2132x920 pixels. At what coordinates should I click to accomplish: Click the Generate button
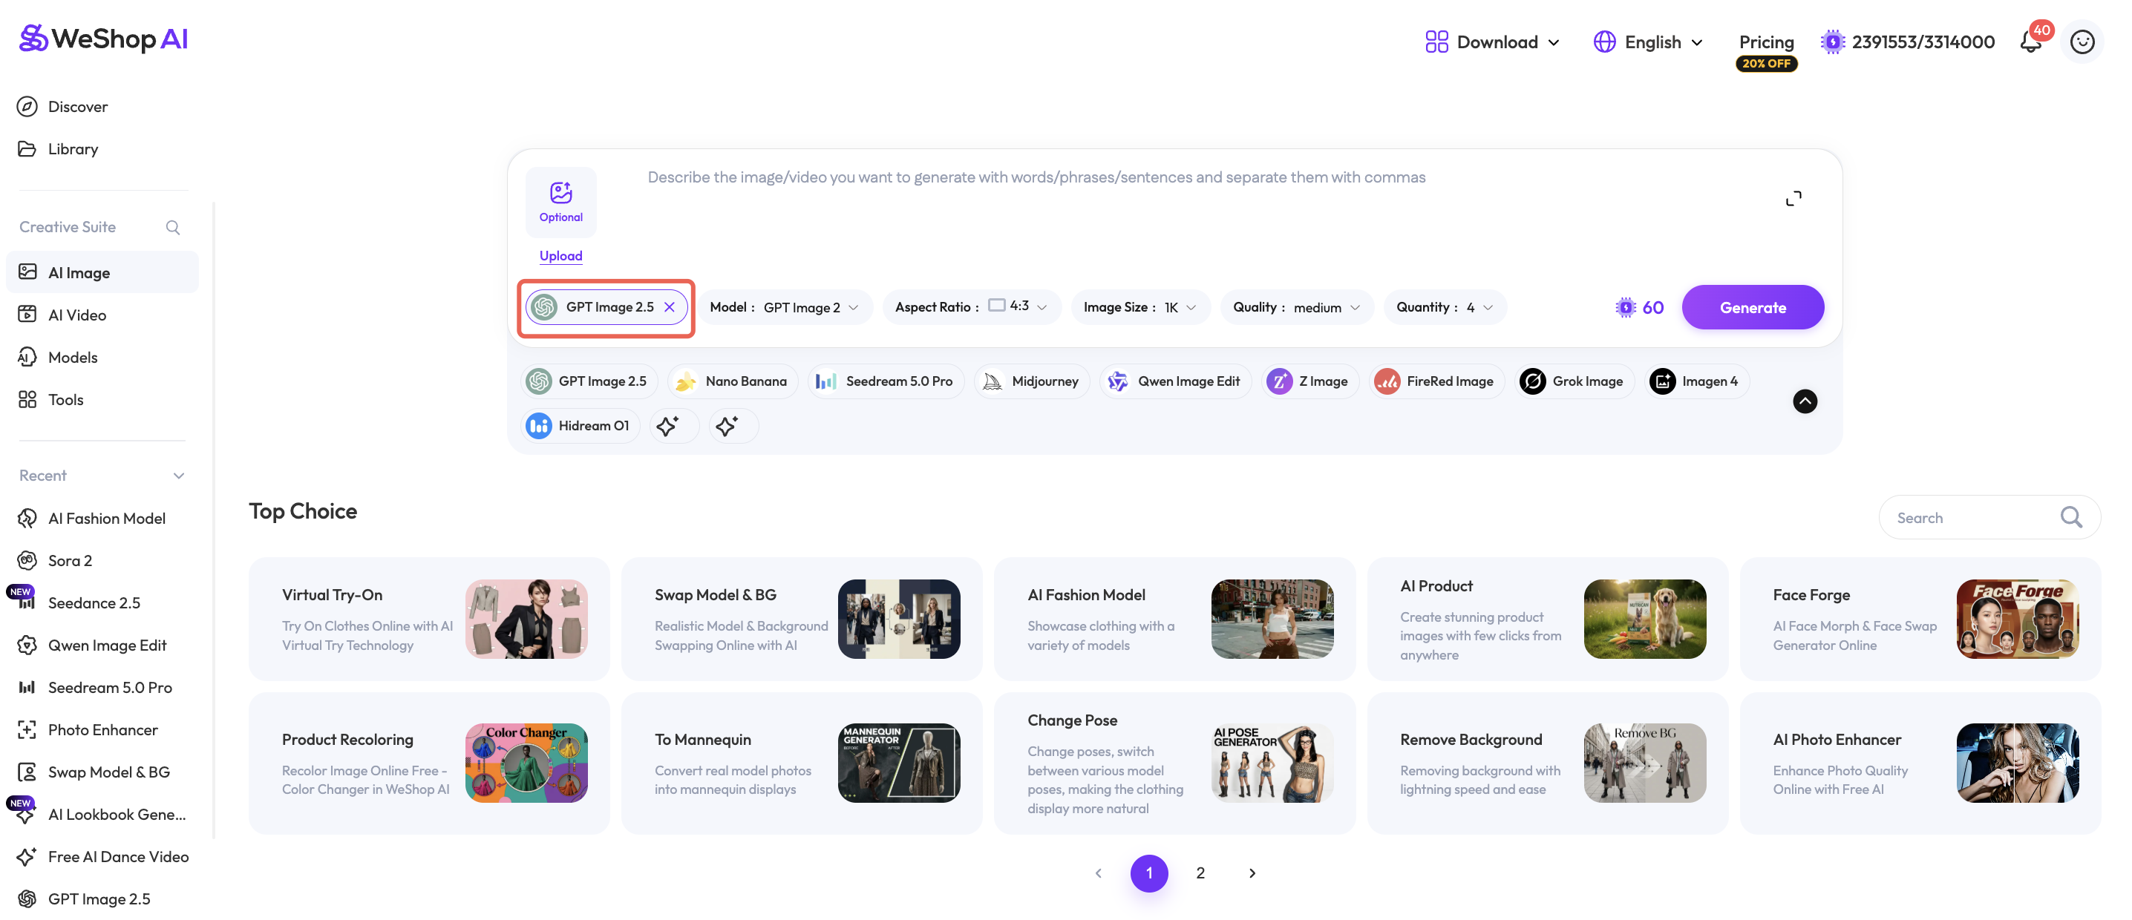[1752, 308]
